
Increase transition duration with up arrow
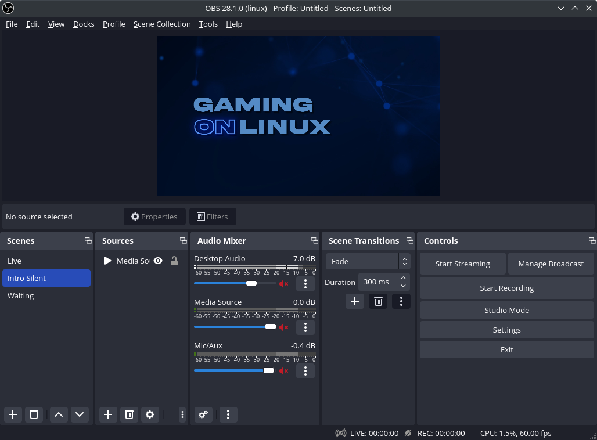(x=403, y=278)
